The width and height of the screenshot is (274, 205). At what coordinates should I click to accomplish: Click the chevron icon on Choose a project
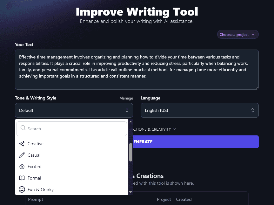pos(253,34)
